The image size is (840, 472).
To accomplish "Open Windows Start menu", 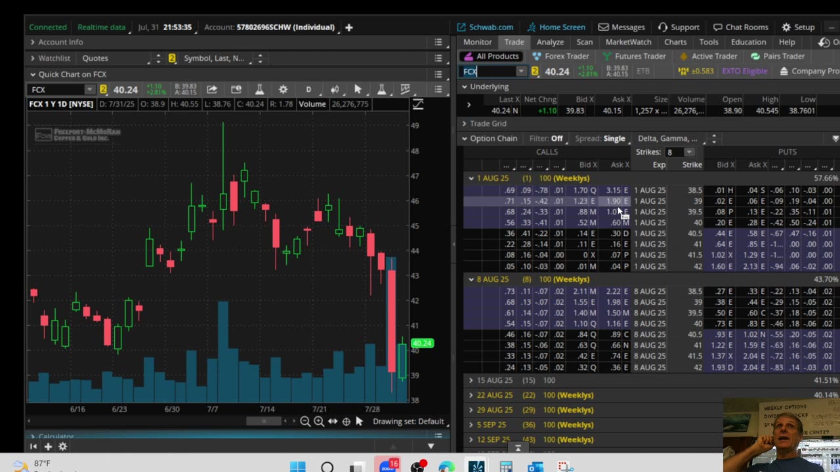I will pyautogui.click(x=297, y=467).
